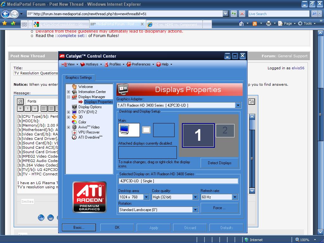Screen dimensions: 324x243
Task: Click the first smiley face icon
Action: tap(41, 218)
